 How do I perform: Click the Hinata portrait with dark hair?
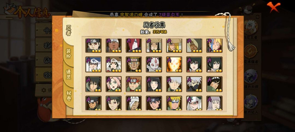[x=154, y=84]
